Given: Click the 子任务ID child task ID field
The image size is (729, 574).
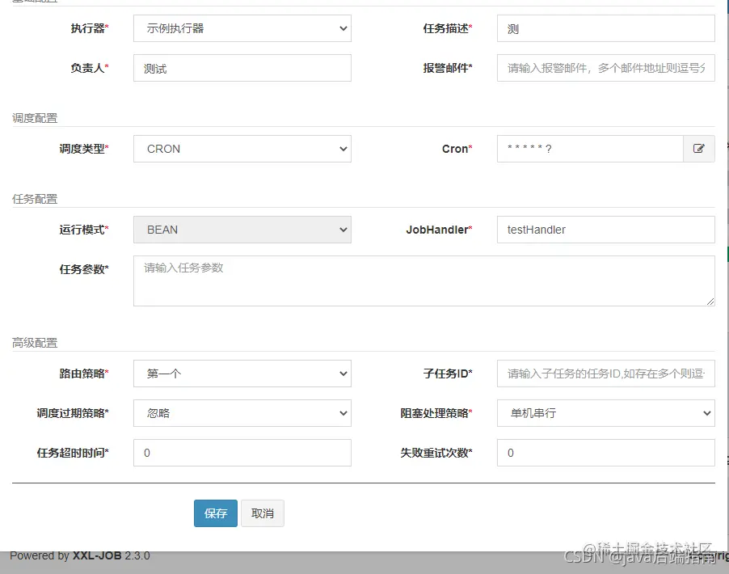Looking at the screenshot, I should click(x=605, y=374).
